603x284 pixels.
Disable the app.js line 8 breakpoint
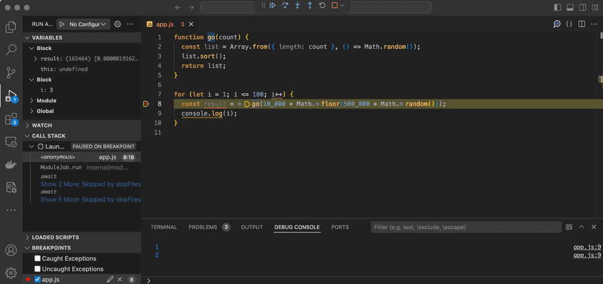38,279
